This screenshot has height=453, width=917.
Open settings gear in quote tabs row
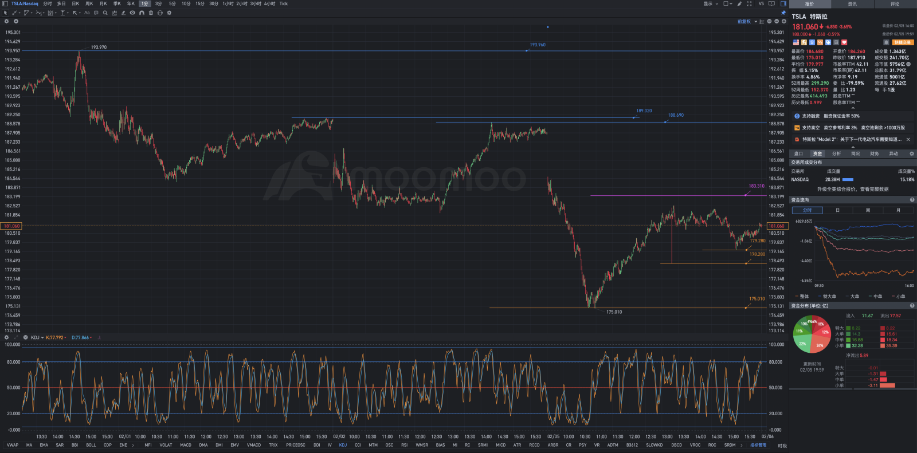tap(912, 153)
